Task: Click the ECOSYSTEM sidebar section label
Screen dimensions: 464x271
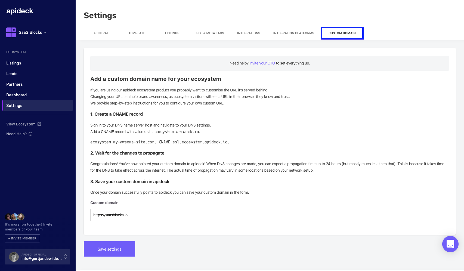Action: pyautogui.click(x=16, y=52)
